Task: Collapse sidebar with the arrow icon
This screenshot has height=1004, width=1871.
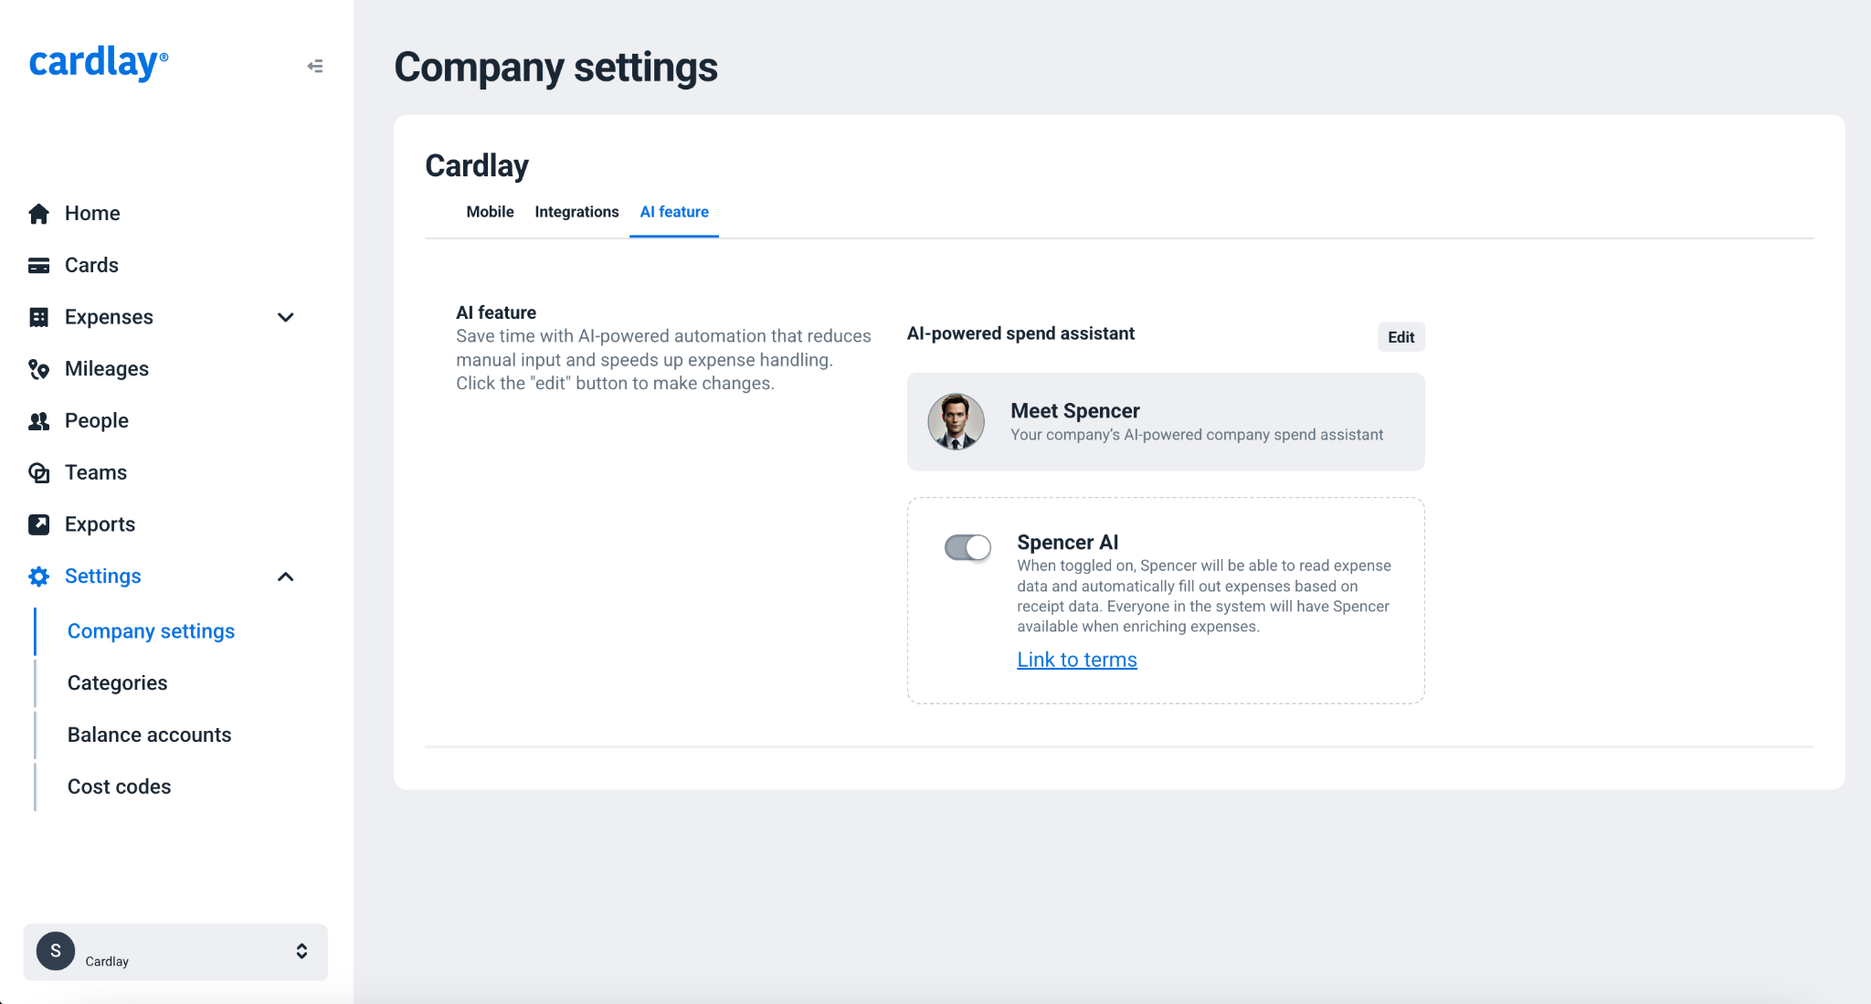Action: click(x=315, y=66)
